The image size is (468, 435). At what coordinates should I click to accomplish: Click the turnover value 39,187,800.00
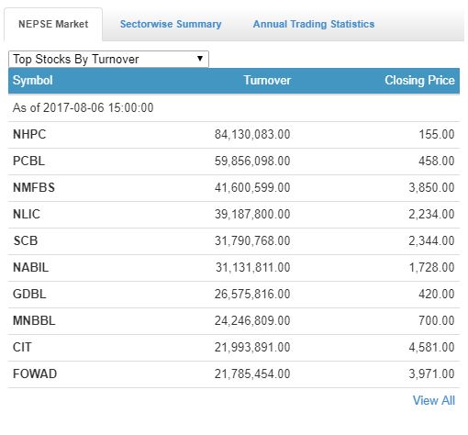point(252,214)
